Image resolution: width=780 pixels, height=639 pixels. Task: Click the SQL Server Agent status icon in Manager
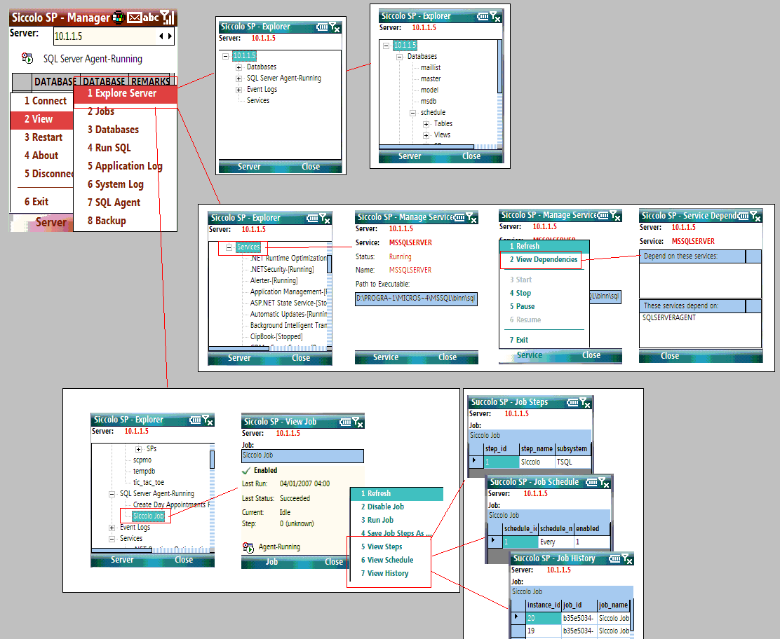pyautogui.click(x=27, y=59)
